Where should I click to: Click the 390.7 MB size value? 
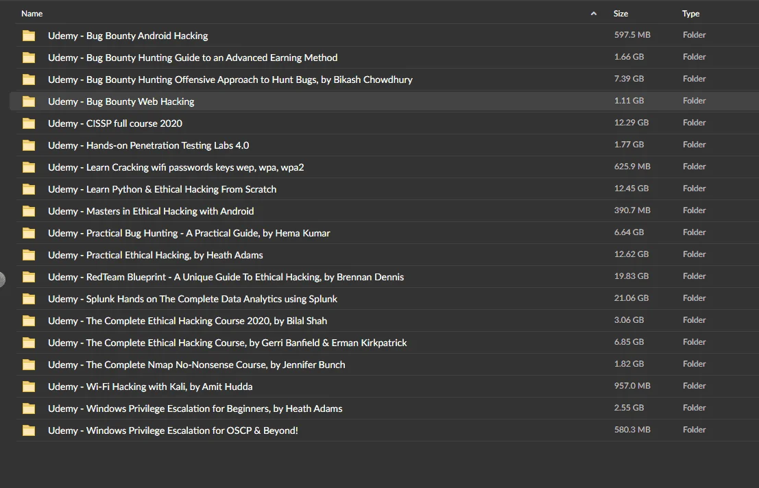coord(632,210)
